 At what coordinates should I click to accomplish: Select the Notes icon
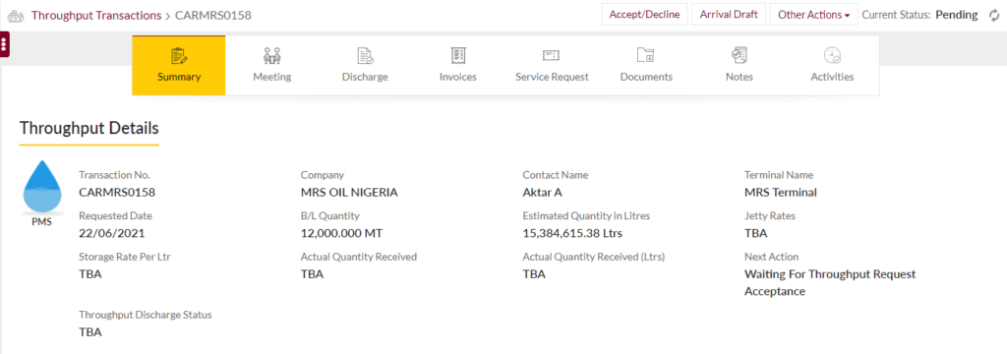(740, 56)
